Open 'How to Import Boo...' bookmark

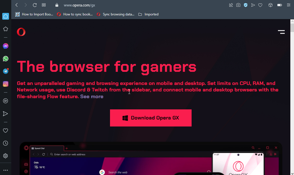click(34, 14)
